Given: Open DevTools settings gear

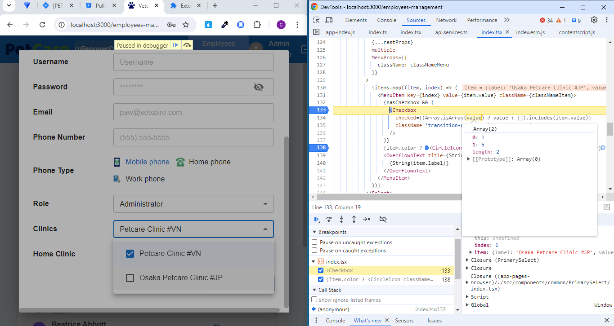Looking at the screenshot, I should point(594,20).
